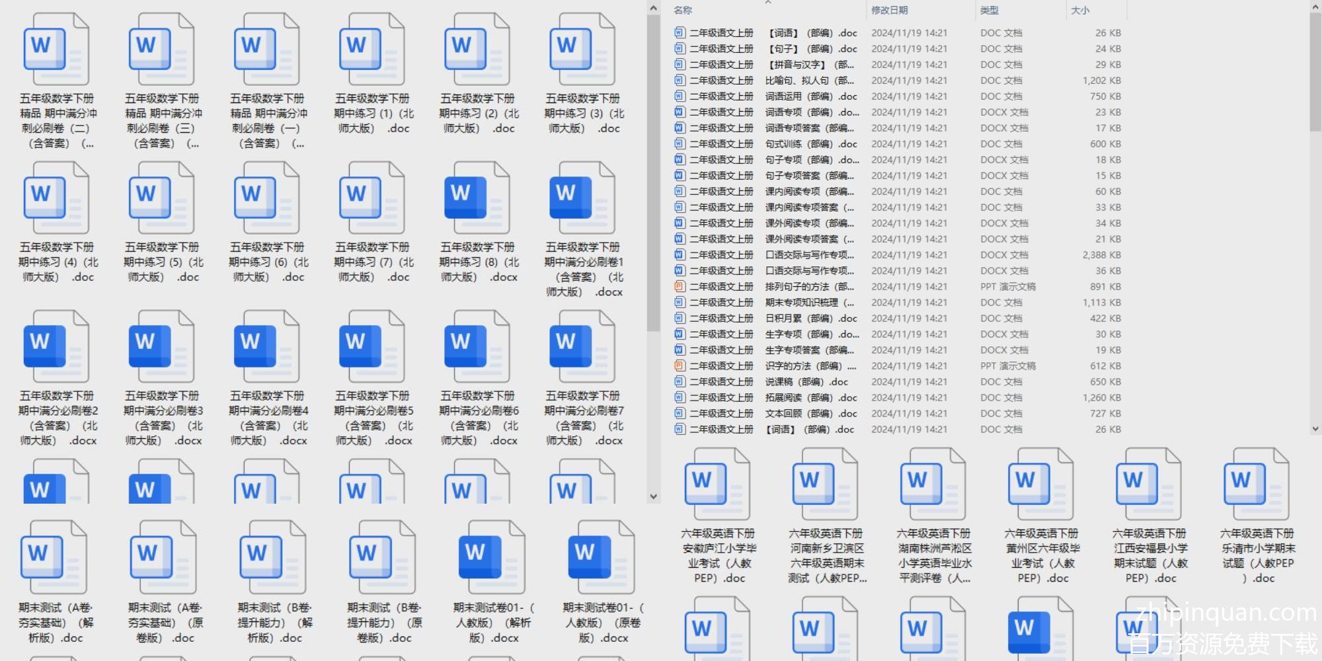Viewport: 1322px width, 661px height.
Task: Click the 大小 column header
Action: [x=1080, y=11]
